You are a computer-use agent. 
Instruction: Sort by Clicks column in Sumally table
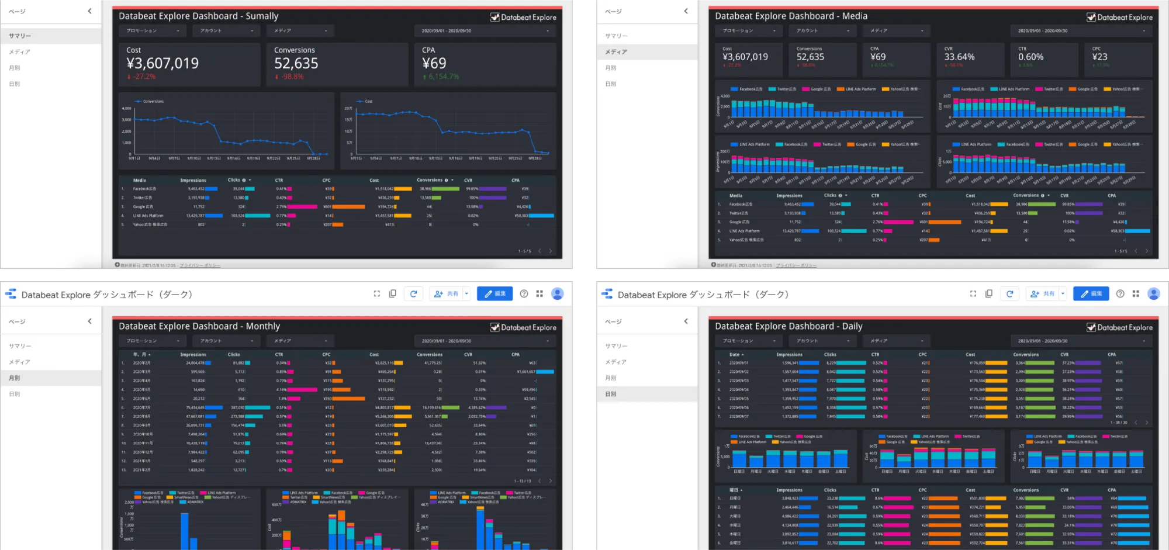click(234, 180)
